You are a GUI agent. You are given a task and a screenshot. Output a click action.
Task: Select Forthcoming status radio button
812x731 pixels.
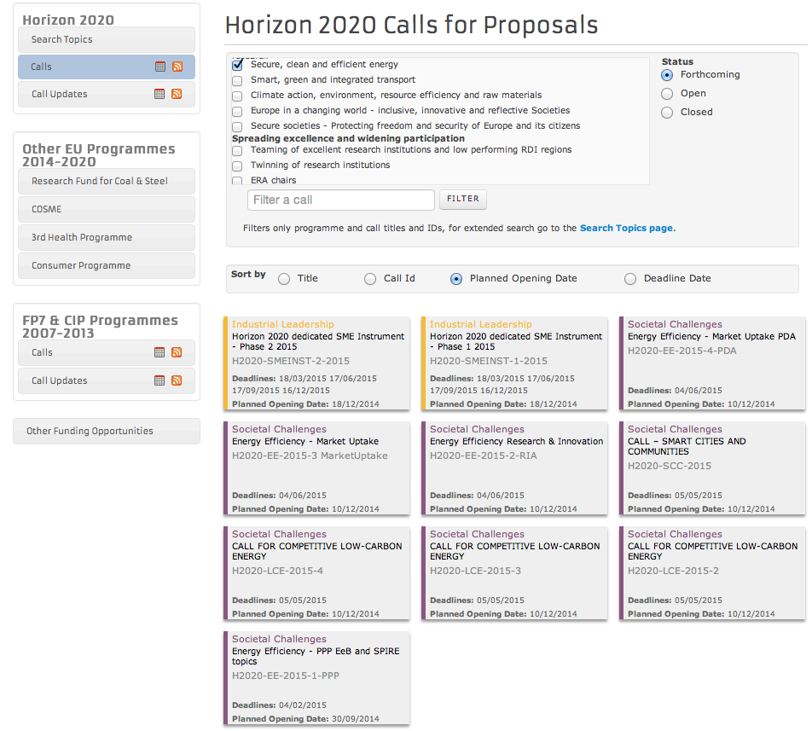click(667, 75)
